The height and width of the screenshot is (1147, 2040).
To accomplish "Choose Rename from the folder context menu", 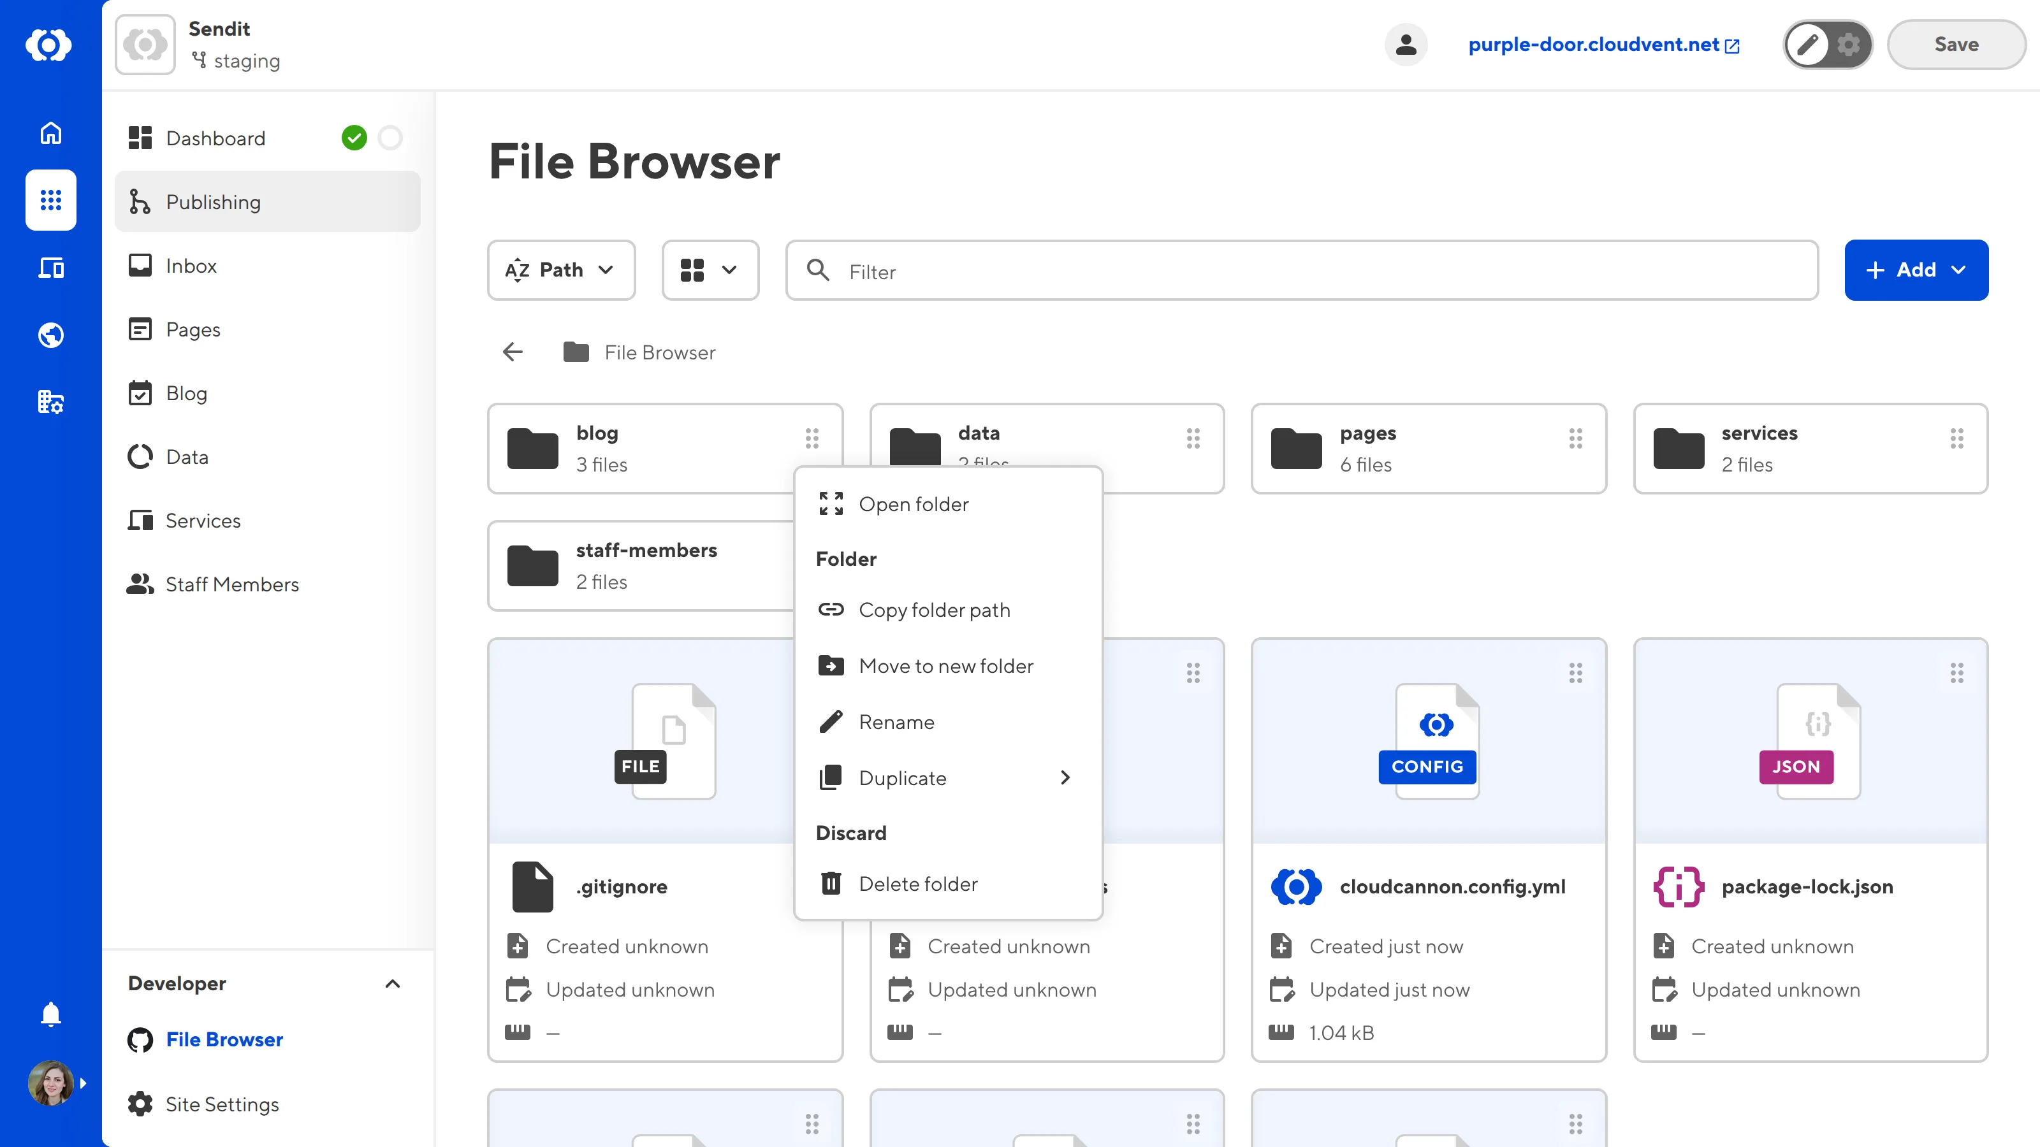I will pyautogui.click(x=896, y=721).
